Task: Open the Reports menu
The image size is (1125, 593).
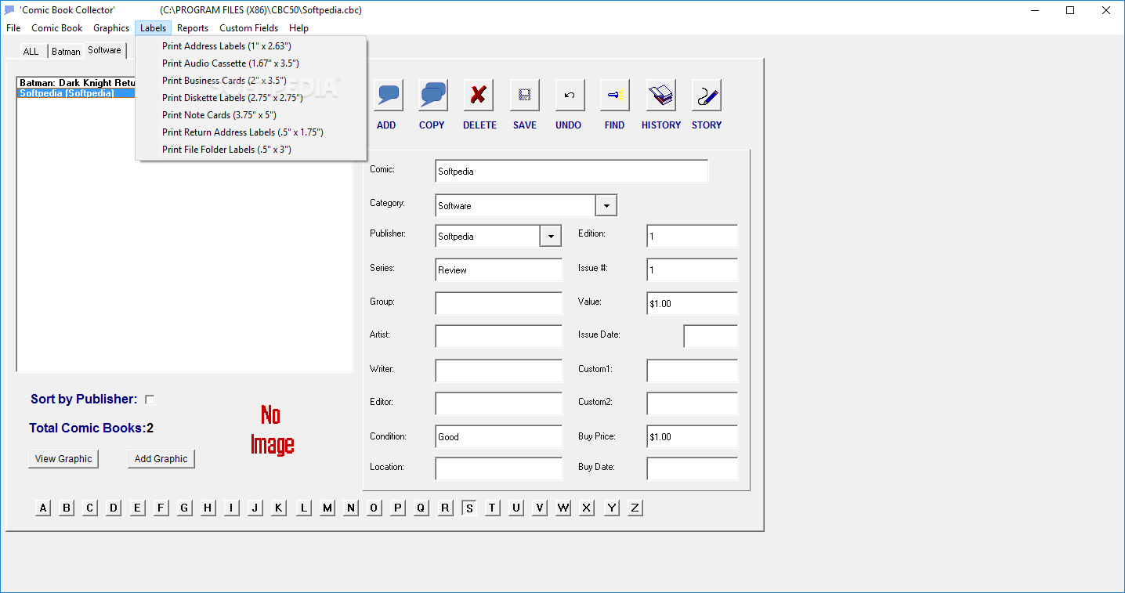Action: 193,28
